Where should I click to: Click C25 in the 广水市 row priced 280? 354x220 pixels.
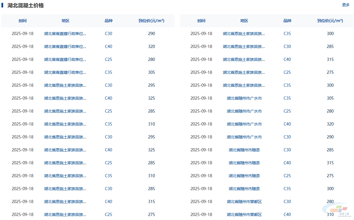(287, 111)
